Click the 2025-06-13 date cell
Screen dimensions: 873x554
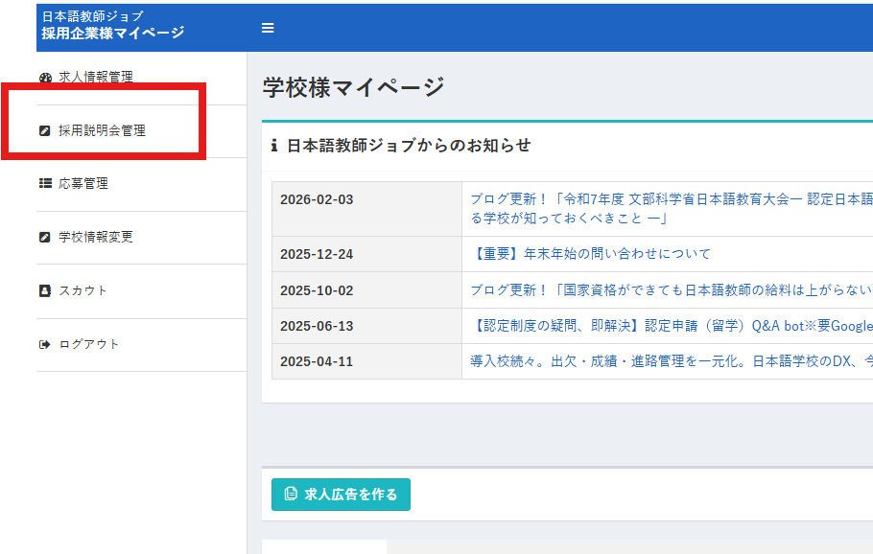coord(317,326)
